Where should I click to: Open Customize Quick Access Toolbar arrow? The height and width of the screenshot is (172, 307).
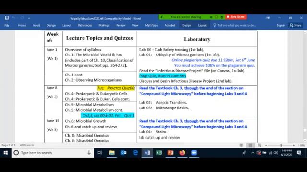(29, 18)
